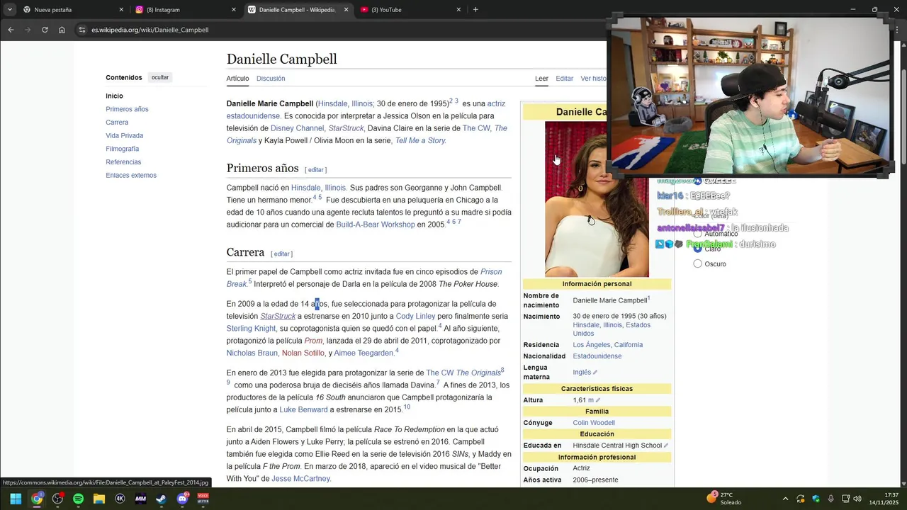Open Spotify from the taskbar
The height and width of the screenshot is (510, 907).
[78, 499]
